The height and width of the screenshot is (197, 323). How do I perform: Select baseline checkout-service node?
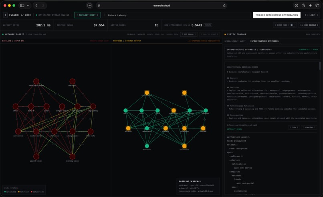click(x=36, y=132)
